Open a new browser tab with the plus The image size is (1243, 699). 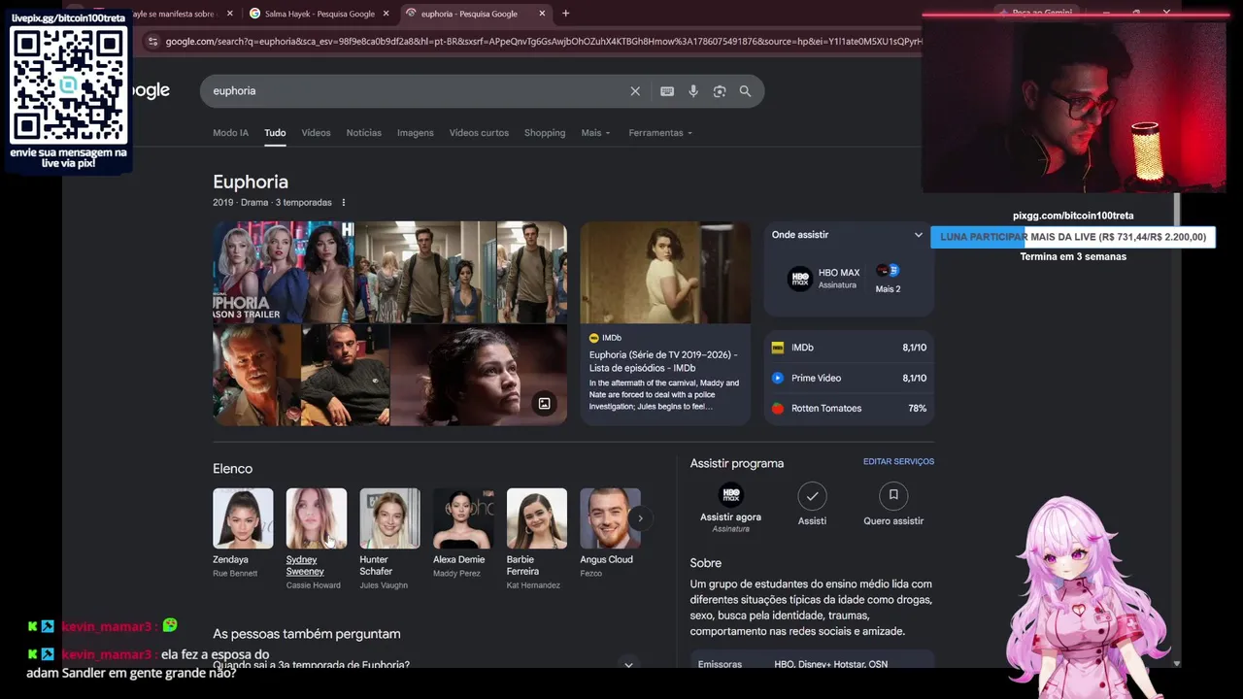coord(566,14)
